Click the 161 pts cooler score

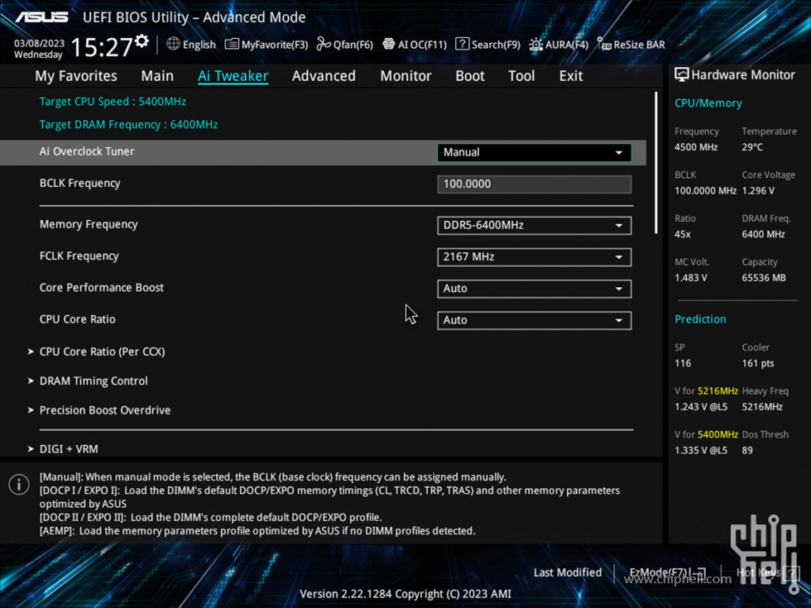point(758,363)
